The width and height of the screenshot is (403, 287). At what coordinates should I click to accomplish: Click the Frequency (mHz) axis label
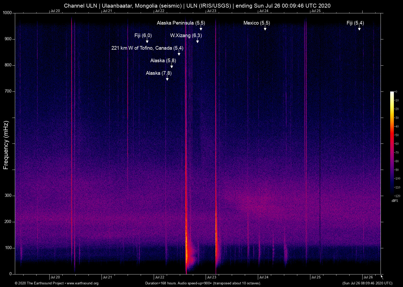tap(6, 145)
